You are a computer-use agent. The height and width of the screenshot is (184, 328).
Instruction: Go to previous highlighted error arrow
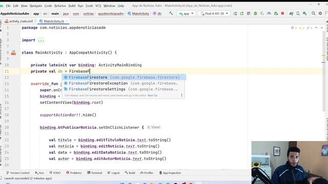(x=316, y=28)
